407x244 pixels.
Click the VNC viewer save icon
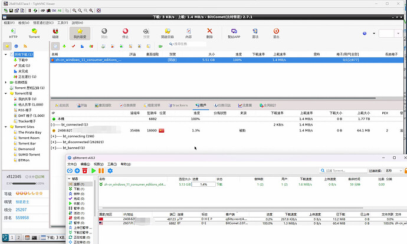pos(11,11)
